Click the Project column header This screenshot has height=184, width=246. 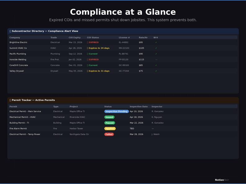click(74, 107)
